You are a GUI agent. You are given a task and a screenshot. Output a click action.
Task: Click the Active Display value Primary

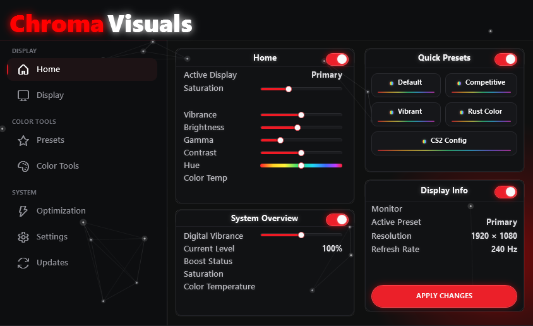pos(326,75)
